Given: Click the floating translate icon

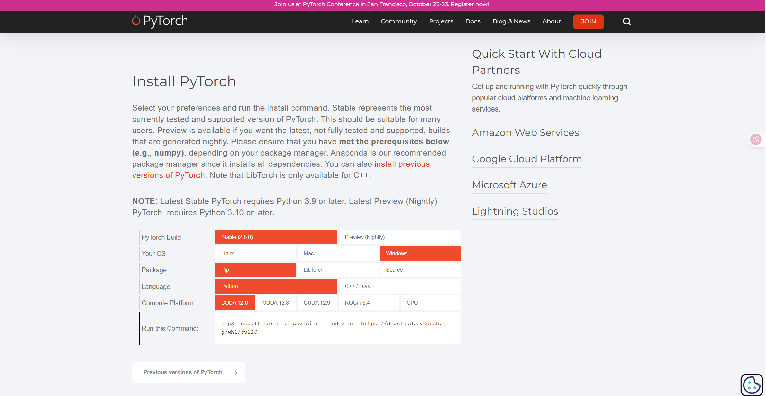Looking at the screenshot, I should 755,139.
